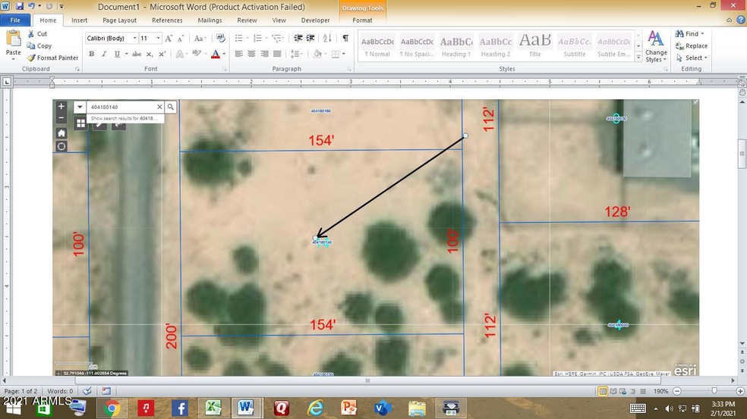Click the Paste button in Clipboard
Screen dimensions: 747x419
pos(13,45)
